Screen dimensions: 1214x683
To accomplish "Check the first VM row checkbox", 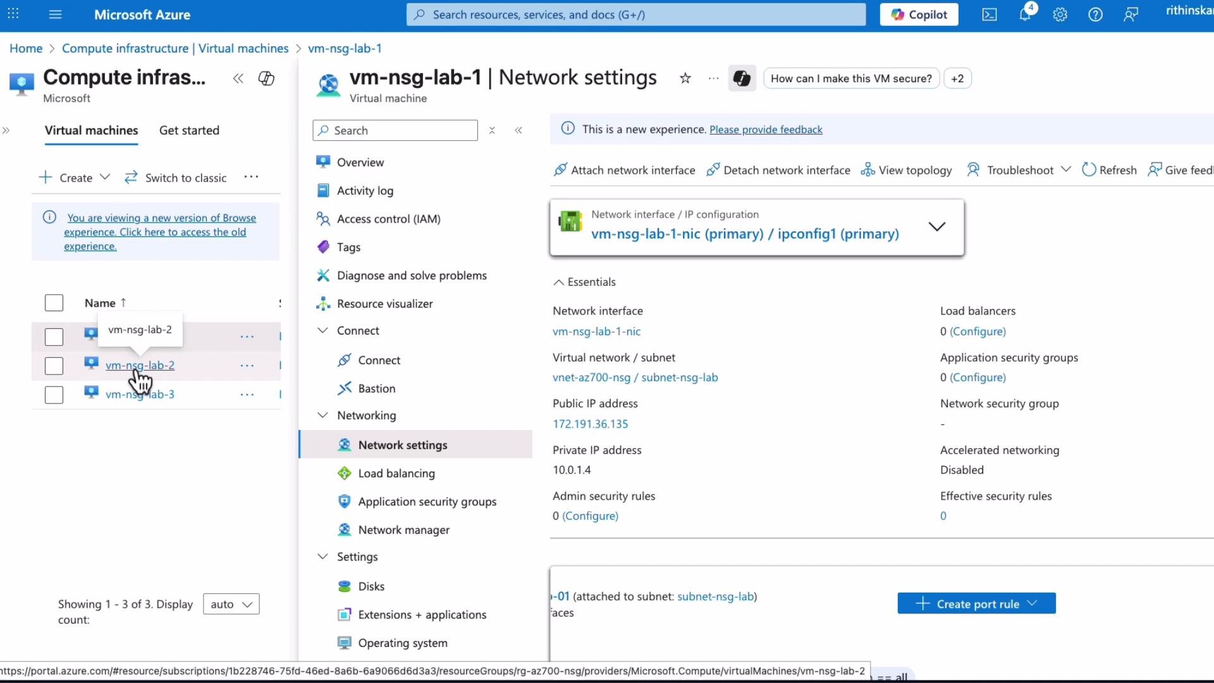I will pos(54,337).
